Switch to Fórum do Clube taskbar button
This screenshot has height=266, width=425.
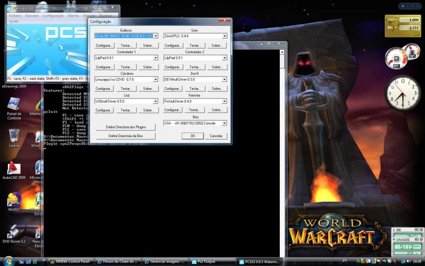tap(118, 262)
